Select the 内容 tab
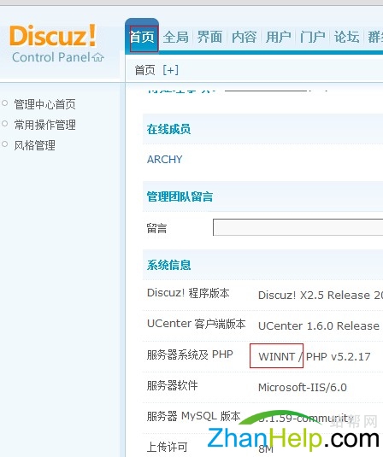Viewport: 383px width, 457px height. point(245,37)
